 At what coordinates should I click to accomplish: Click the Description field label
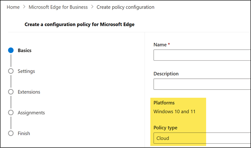coord(166,74)
